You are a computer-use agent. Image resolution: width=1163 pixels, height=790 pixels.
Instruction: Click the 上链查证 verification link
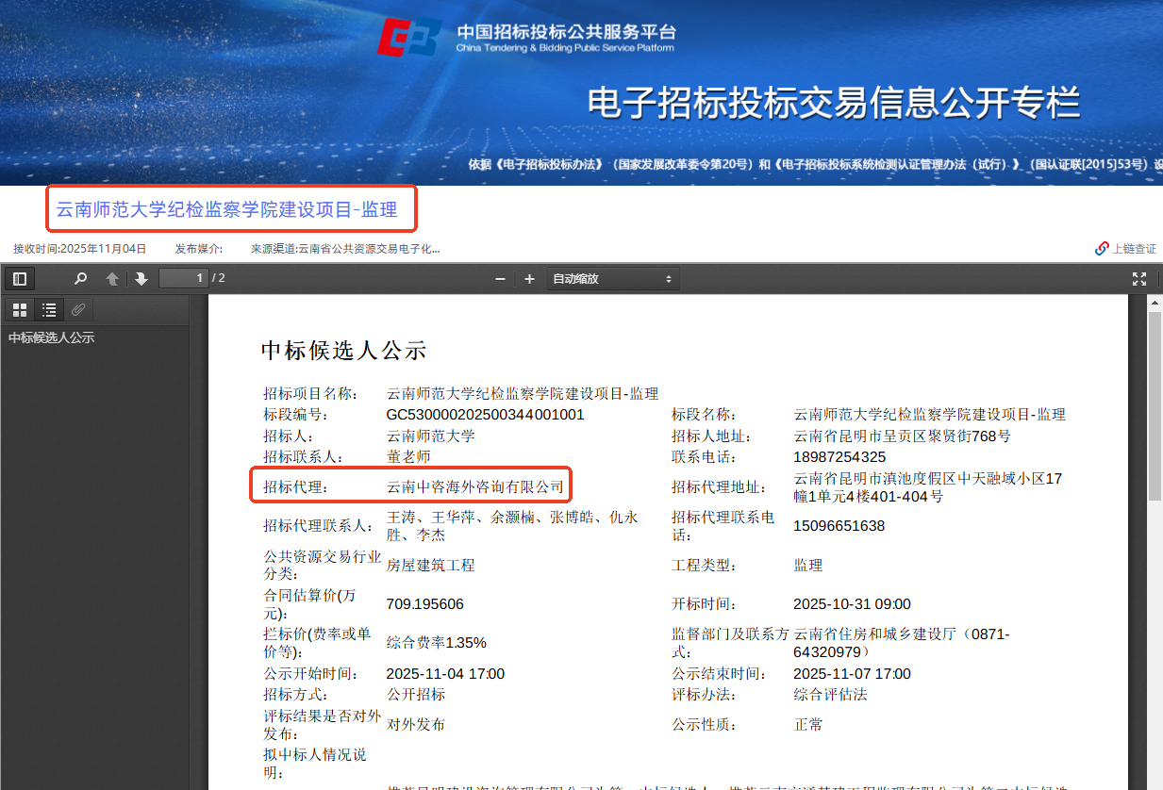[1134, 249]
